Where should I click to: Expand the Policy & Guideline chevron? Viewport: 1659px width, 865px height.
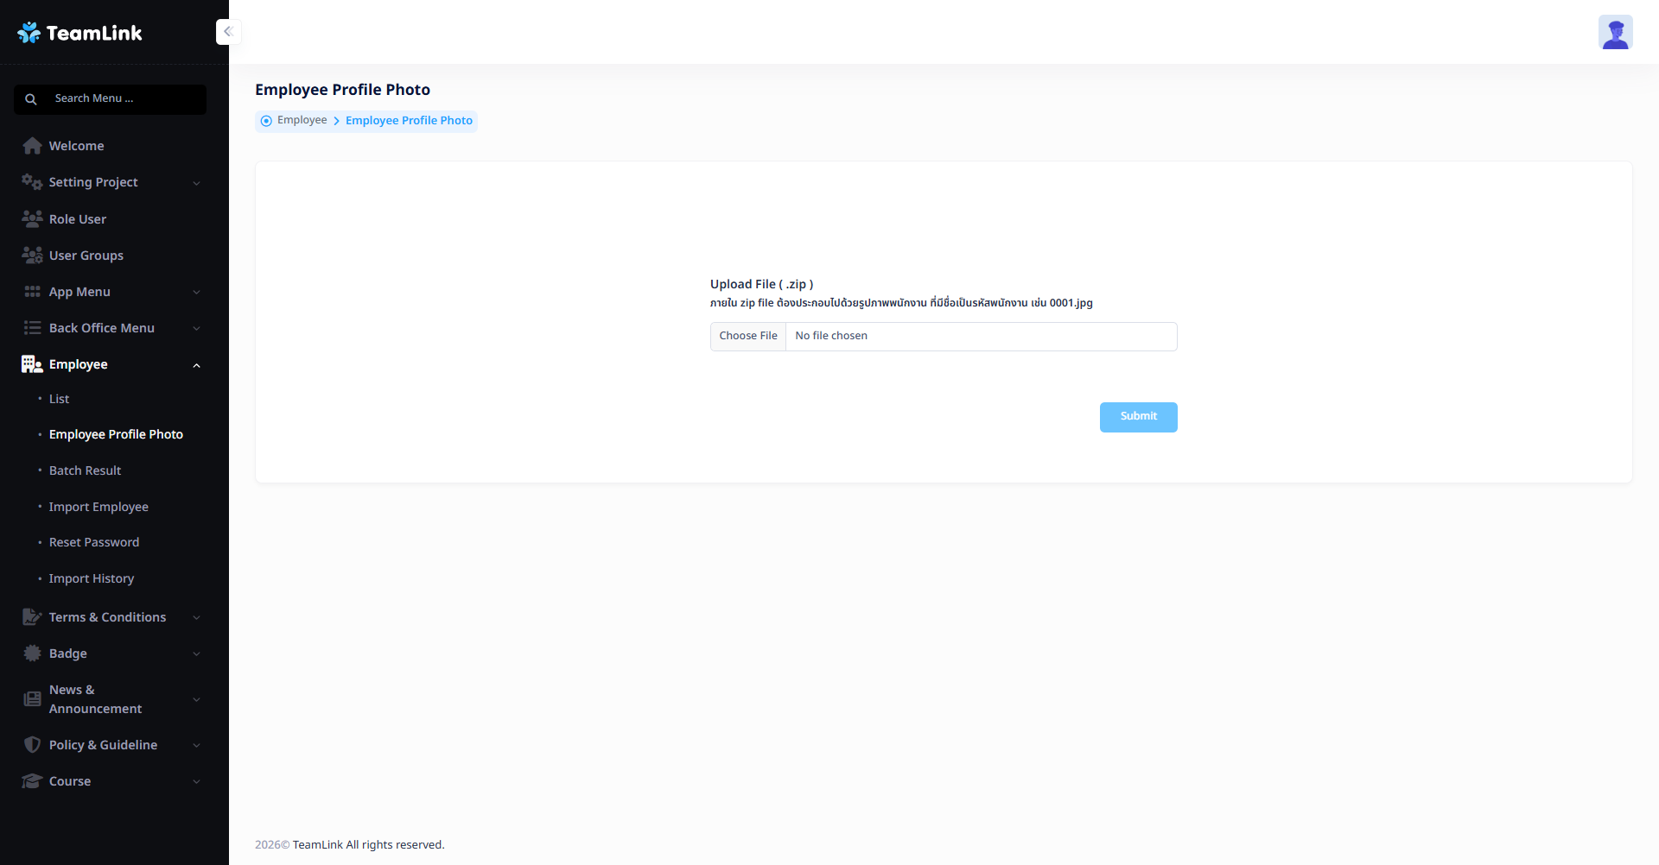(196, 746)
